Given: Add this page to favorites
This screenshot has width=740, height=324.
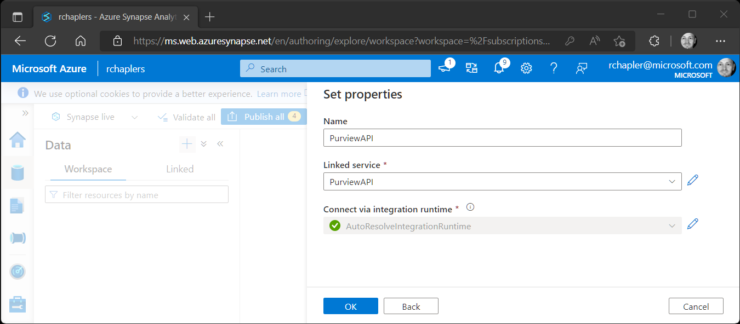Looking at the screenshot, I should click(x=619, y=41).
